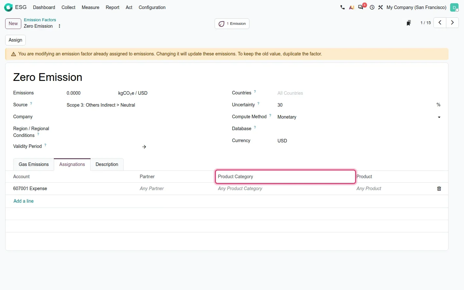Image resolution: width=464 pixels, height=290 pixels.
Task: Click the empty Database field
Action: tap(359, 129)
